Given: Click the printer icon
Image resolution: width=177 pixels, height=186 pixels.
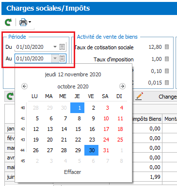Looking at the screenshot, I should click(23, 22).
